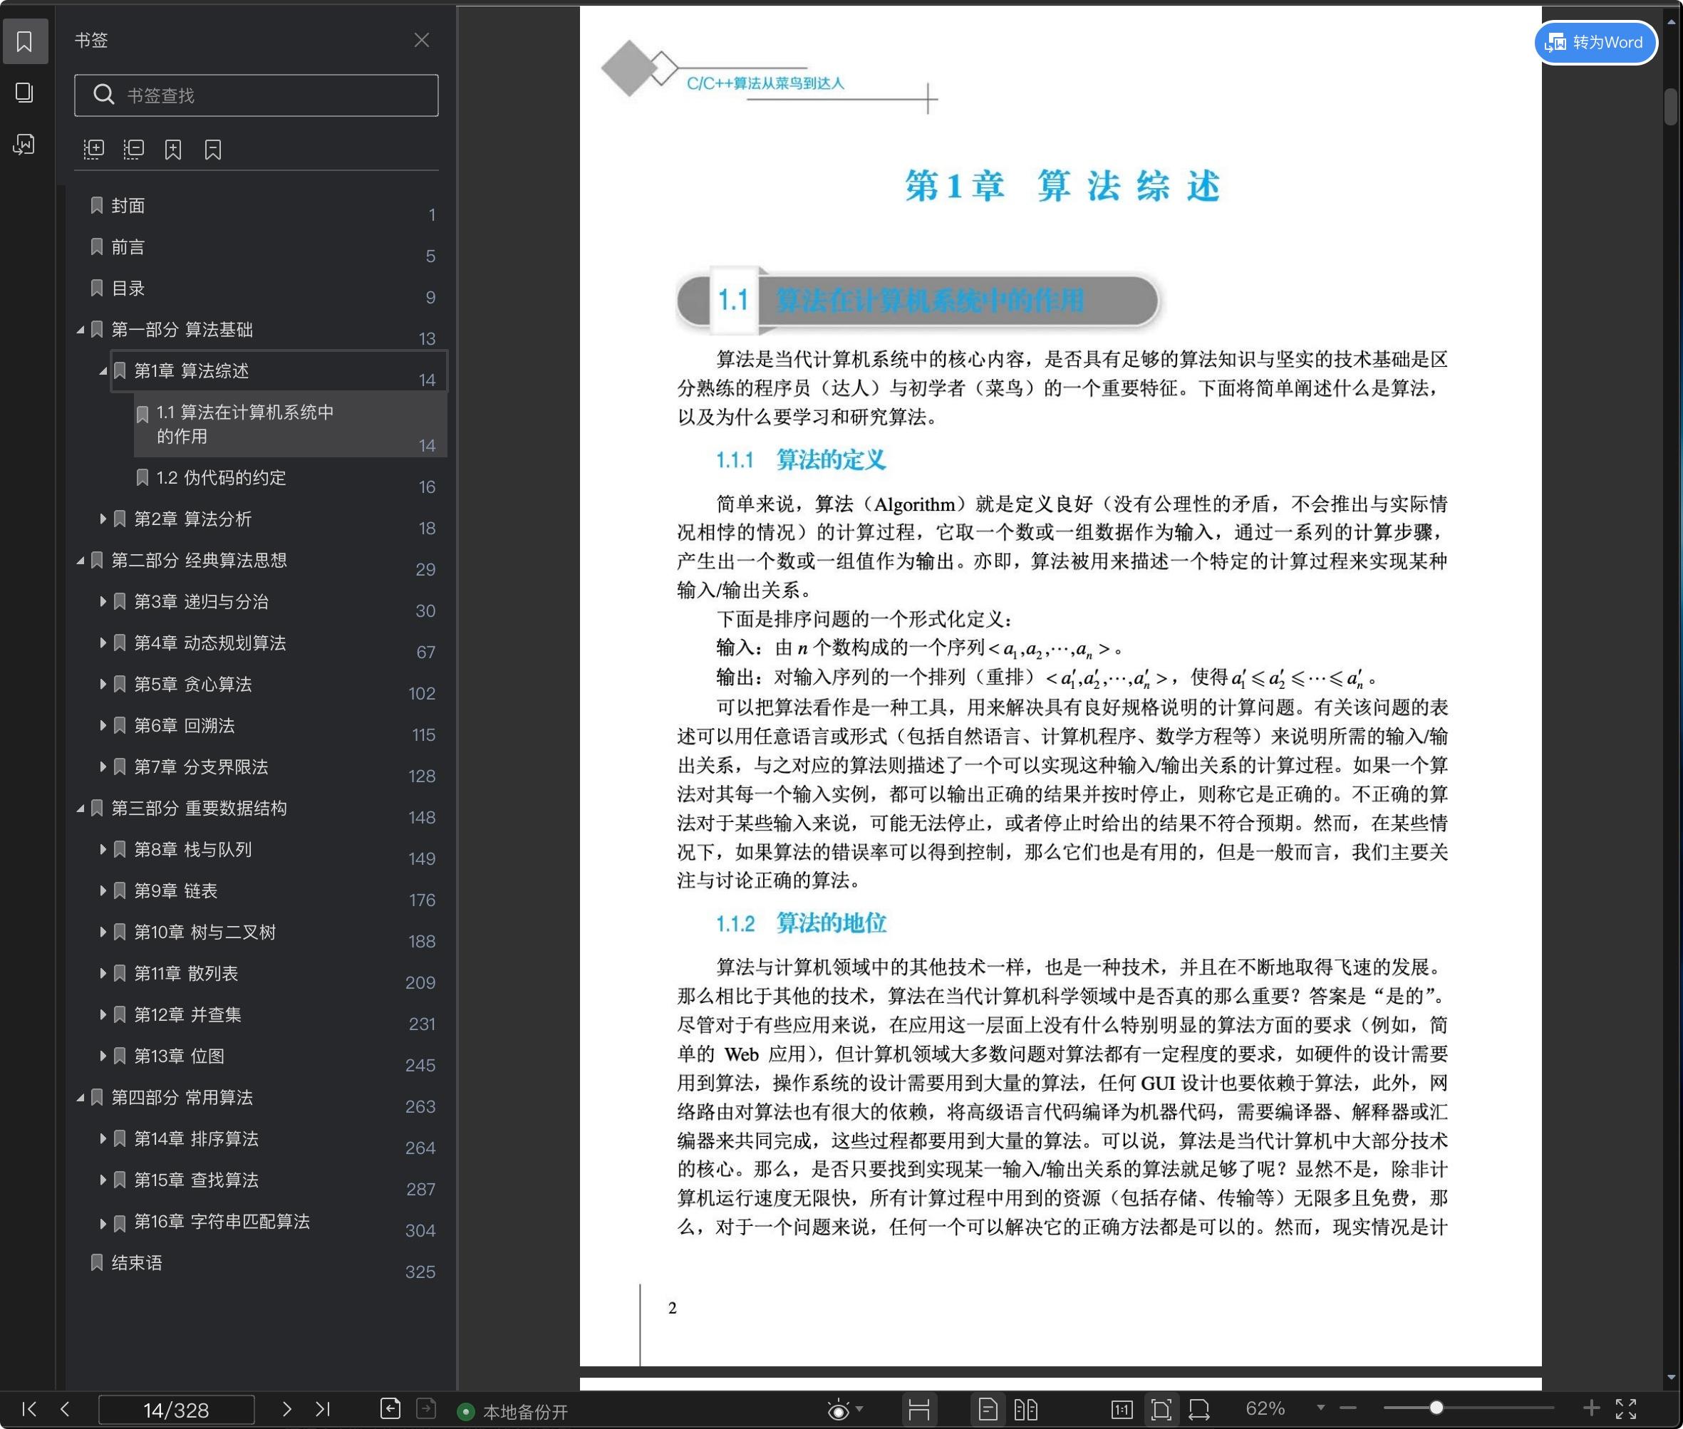The height and width of the screenshot is (1429, 1683).
Task: Toggle continuous scrolling mode
Action: click(919, 1410)
